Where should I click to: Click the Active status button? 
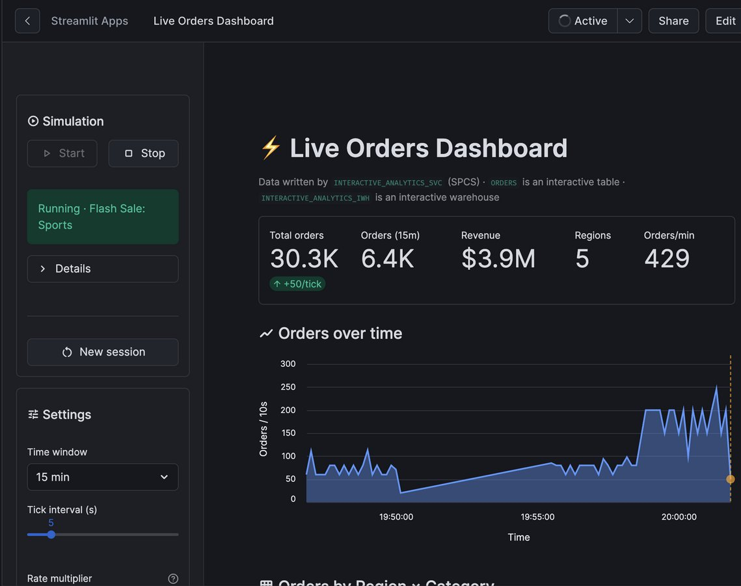click(x=583, y=21)
